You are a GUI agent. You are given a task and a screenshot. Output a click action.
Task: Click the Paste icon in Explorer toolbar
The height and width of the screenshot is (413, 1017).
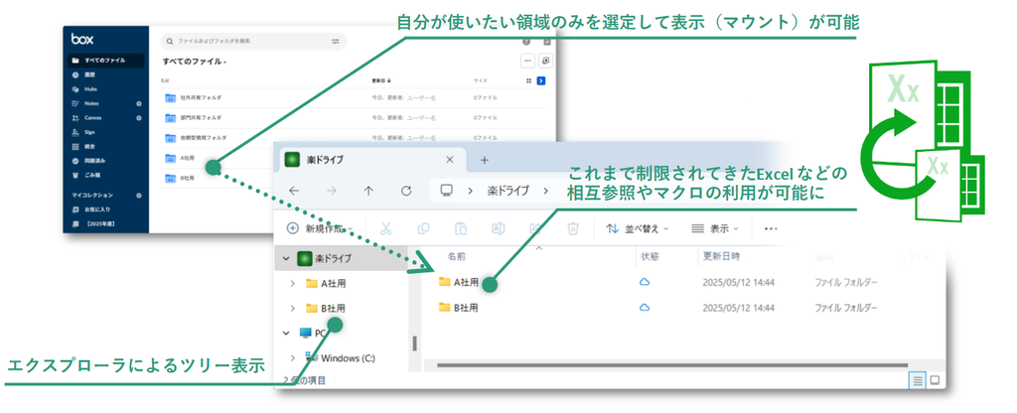pyautogui.click(x=461, y=228)
